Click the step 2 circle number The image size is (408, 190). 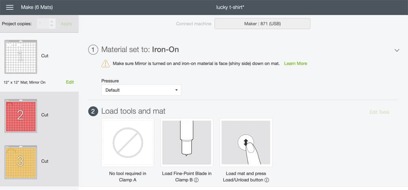[x=93, y=111]
